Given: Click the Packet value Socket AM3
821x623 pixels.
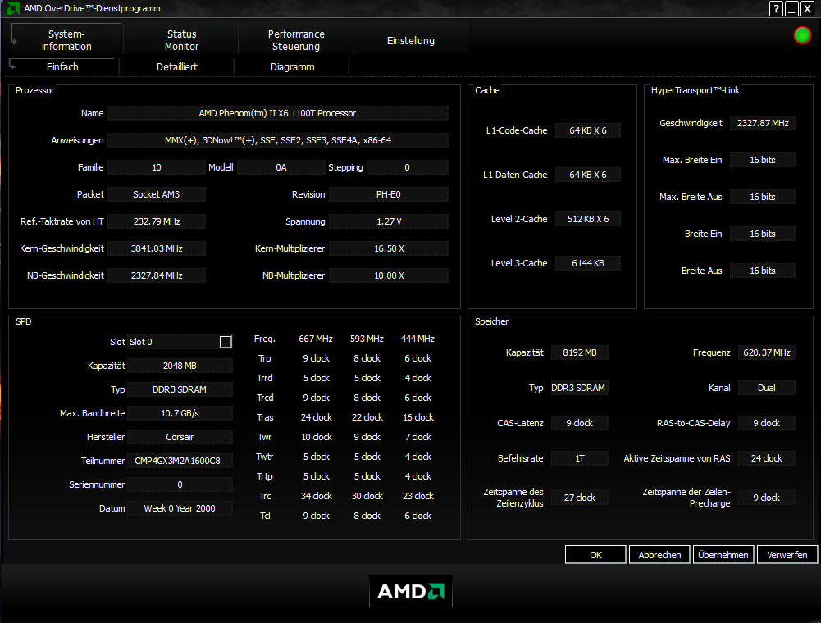Looking at the screenshot, I should tap(157, 194).
